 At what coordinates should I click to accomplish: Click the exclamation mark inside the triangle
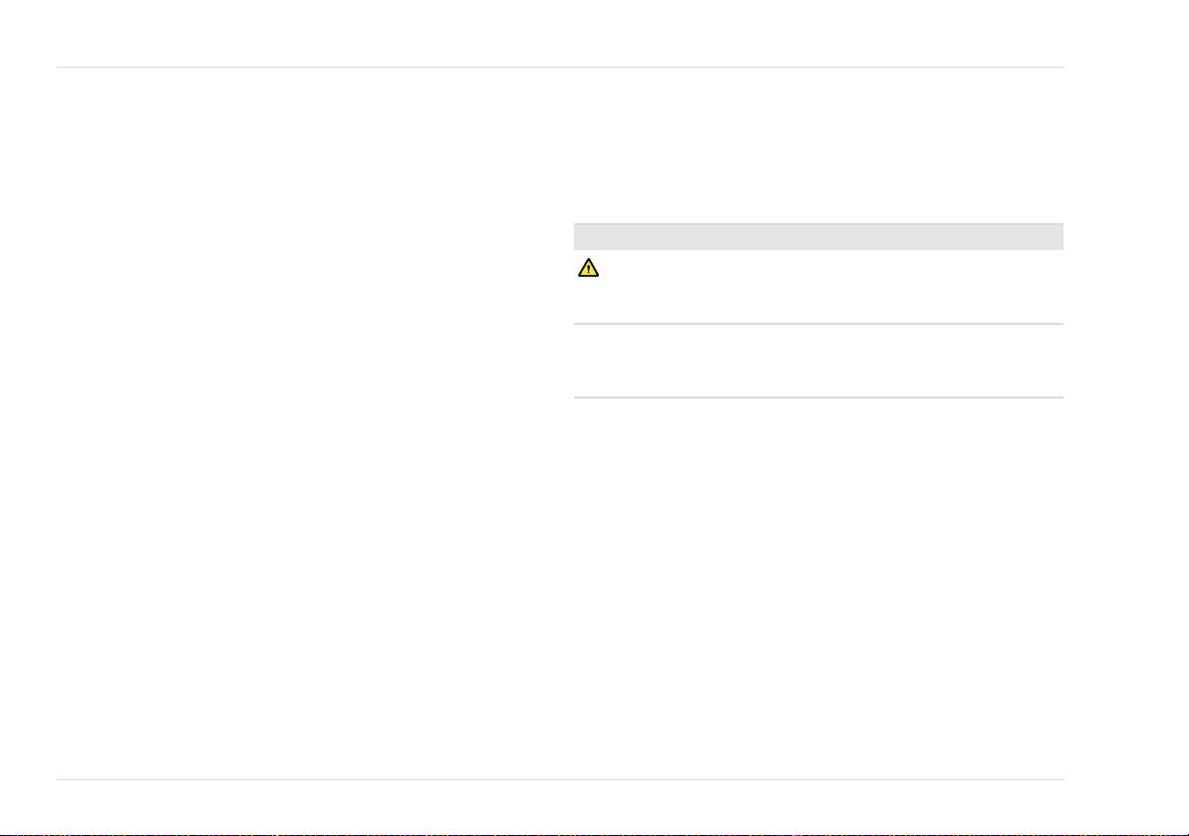(x=588, y=270)
